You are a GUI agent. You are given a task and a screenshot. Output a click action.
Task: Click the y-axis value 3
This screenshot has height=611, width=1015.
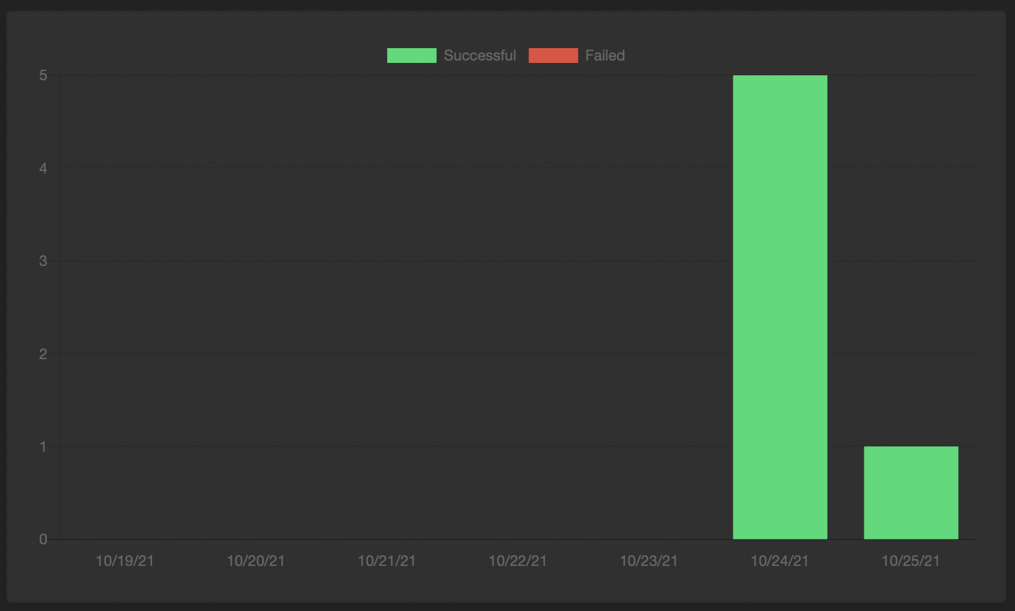click(43, 261)
